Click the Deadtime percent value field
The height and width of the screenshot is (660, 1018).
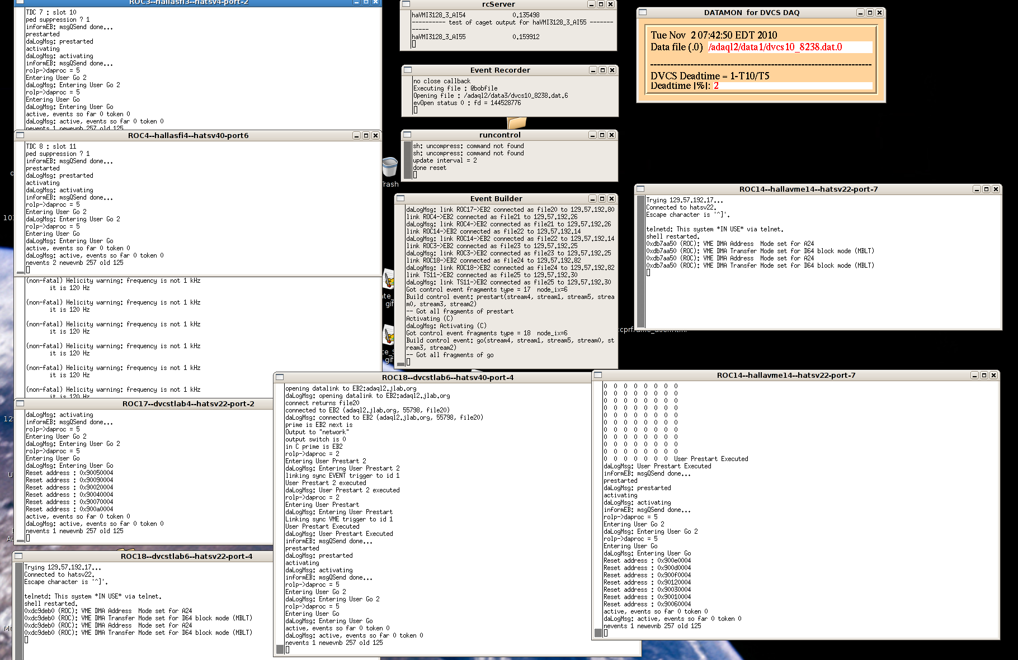(792, 86)
